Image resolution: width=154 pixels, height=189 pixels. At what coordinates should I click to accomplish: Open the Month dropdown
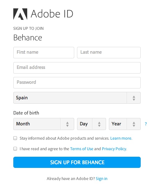44,124
